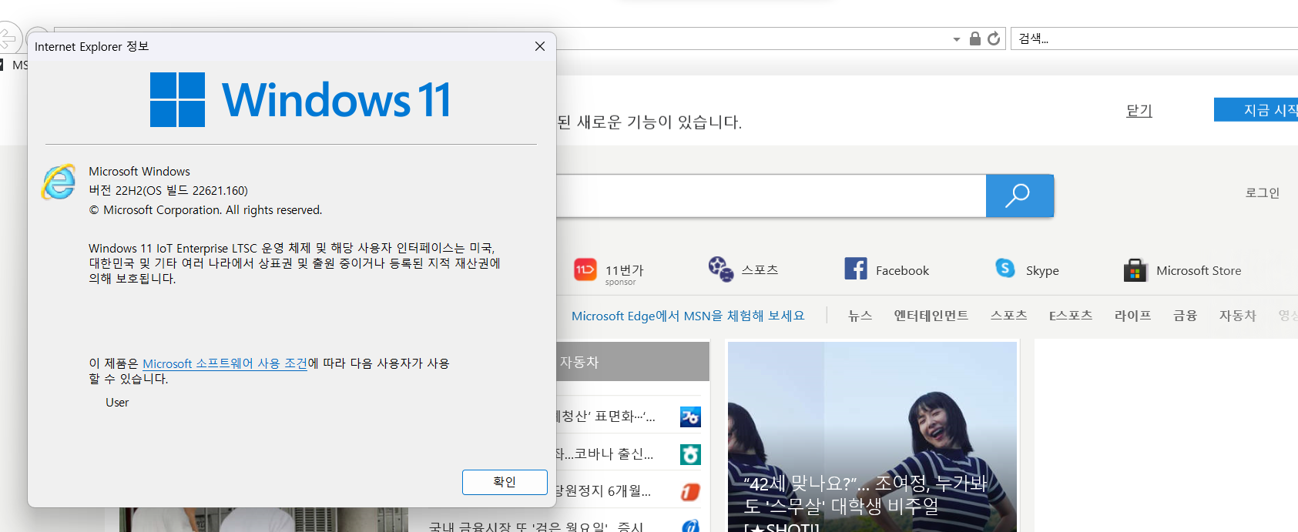This screenshot has width=1298, height=532.
Task: Select the 라이프 navigation tab
Action: point(1133,316)
